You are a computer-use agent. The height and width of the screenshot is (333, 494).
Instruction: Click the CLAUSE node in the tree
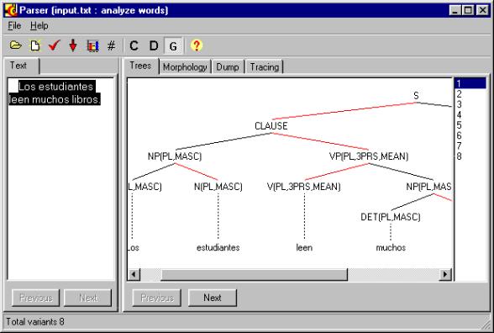[x=271, y=126]
